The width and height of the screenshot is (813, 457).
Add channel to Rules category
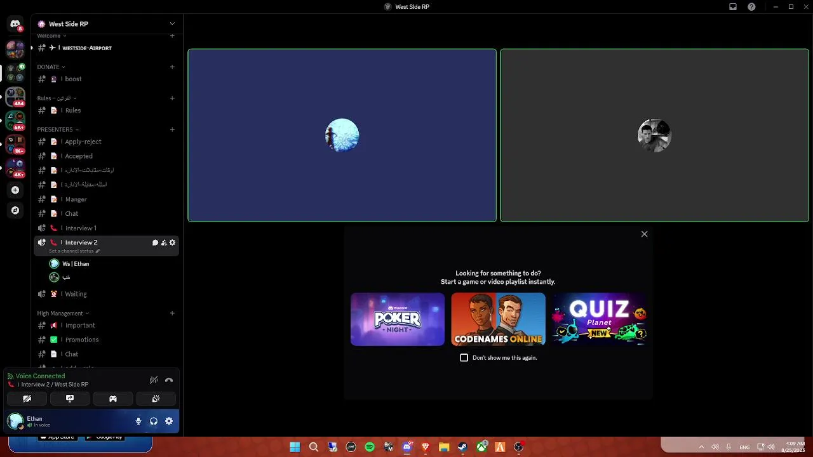click(172, 98)
